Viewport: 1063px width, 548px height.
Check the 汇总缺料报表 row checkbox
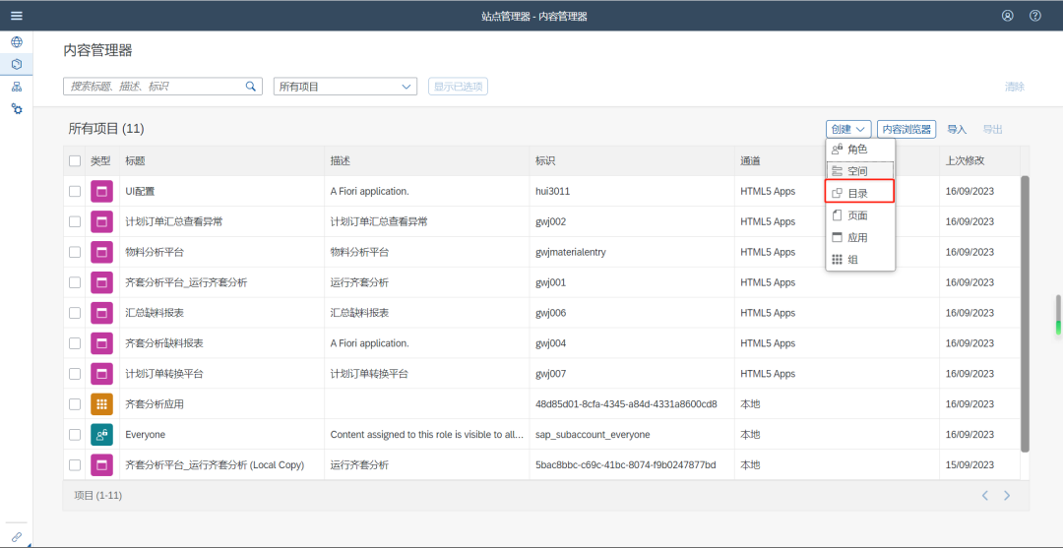click(75, 313)
